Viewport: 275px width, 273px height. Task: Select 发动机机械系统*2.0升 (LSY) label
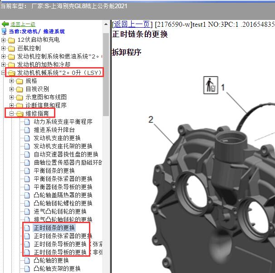[x=59, y=73]
